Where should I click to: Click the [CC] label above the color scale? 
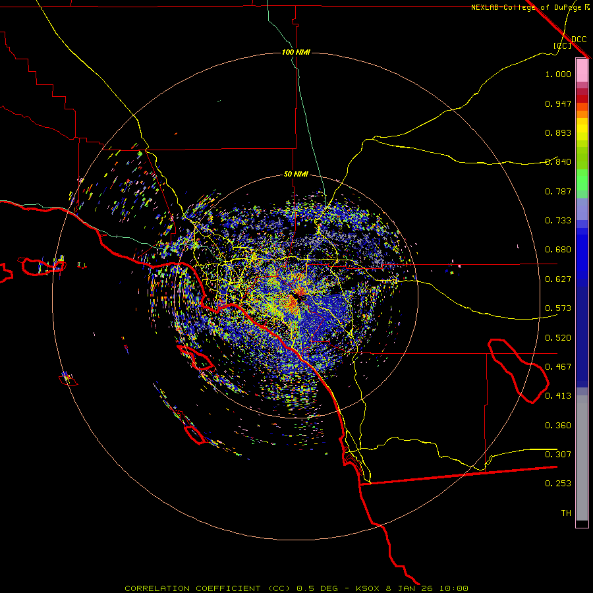pos(563,45)
